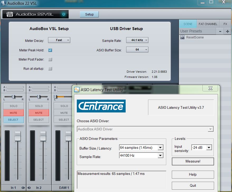Image resolution: width=232 pixels, height=192 pixels.
Task: Click the AudioBox 22 VSL title bar icon
Action: (x=3, y=3)
